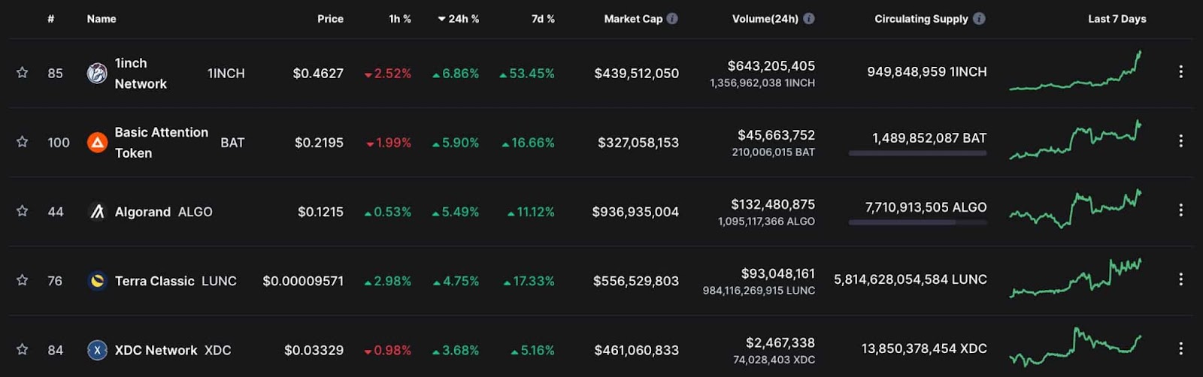The height and width of the screenshot is (377, 1203).
Task: Click the Algorand coin logo
Action: click(97, 212)
